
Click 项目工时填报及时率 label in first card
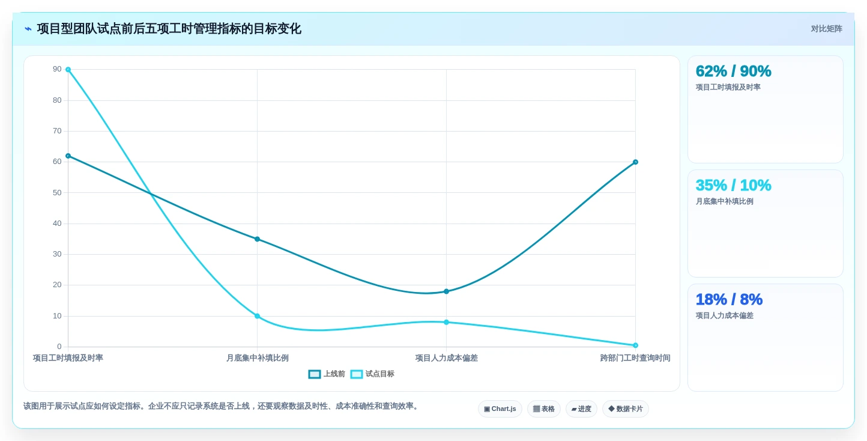coord(728,87)
